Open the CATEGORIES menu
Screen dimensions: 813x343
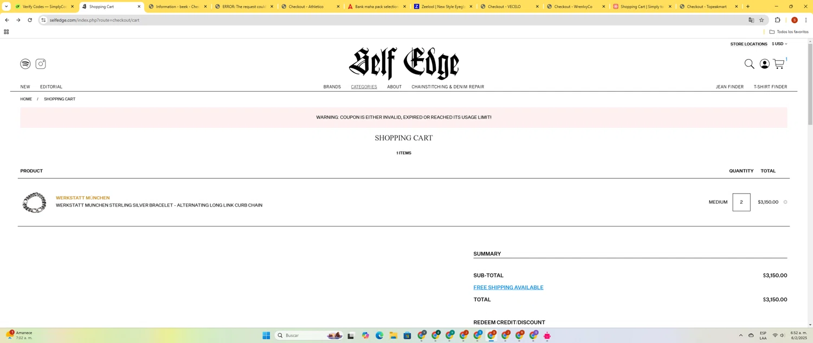(x=364, y=87)
